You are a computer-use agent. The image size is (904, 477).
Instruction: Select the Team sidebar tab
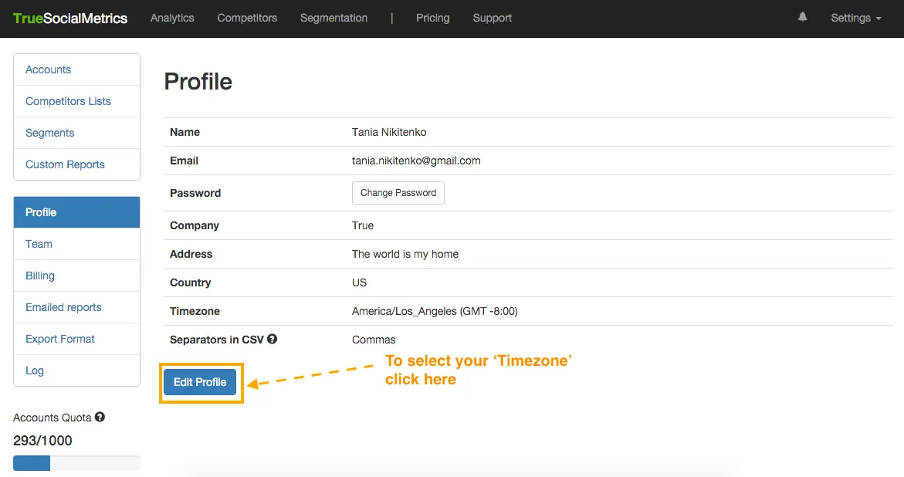pos(39,244)
